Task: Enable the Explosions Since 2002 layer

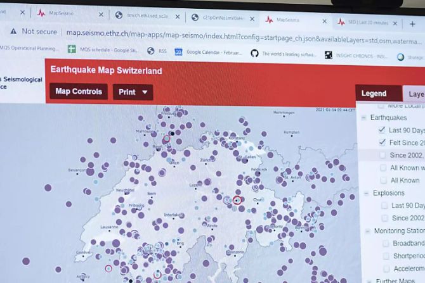Action: 385,218
